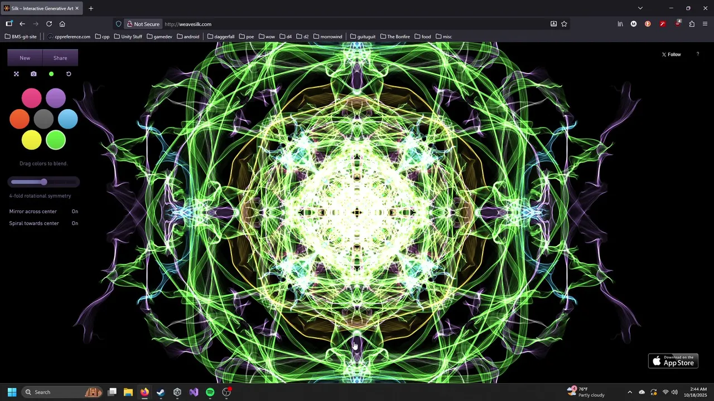Go to the browser home page icon
Viewport: 714px width, 401px height.
click(x=62, y=24)
